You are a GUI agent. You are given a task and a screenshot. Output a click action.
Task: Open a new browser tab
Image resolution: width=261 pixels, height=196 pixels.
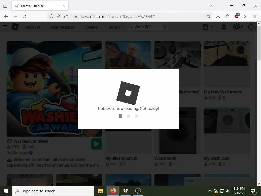click(x=74, y=6)
